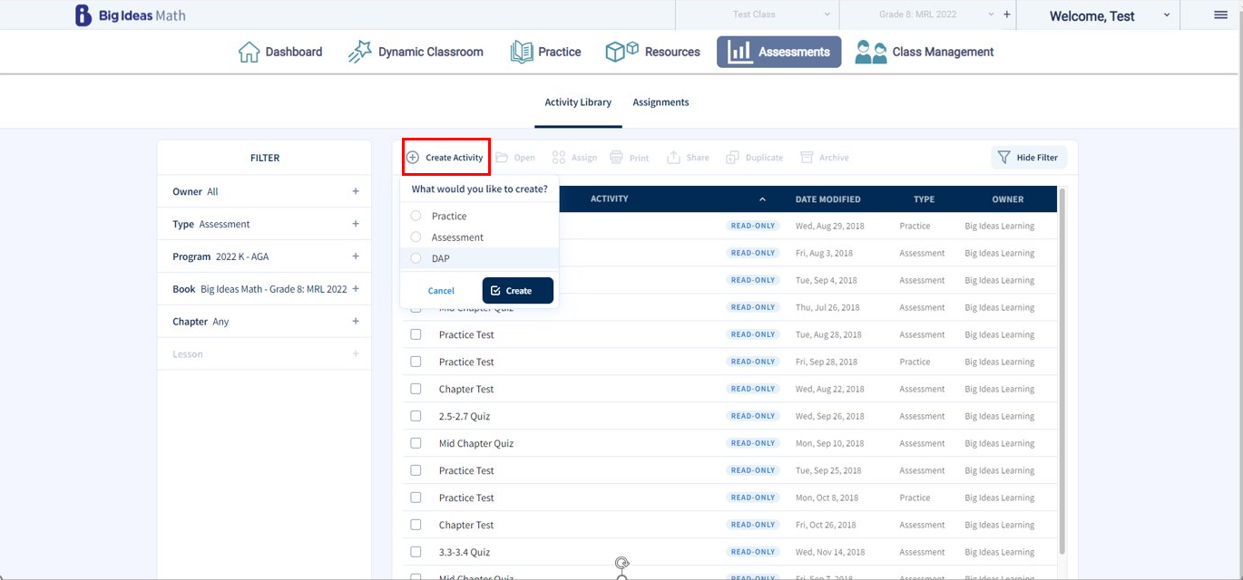This screenshot has height=580, width=1243.
Task: Open the hamburger menu in the top corner
Action: (x=1220, y=14)
